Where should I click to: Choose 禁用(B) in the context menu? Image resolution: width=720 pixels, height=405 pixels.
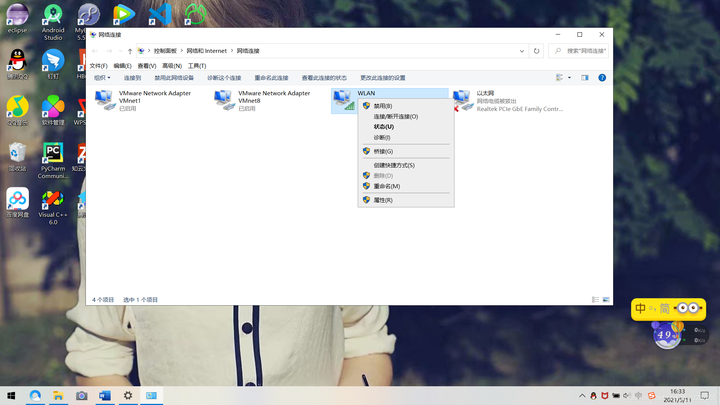(382, 106)
